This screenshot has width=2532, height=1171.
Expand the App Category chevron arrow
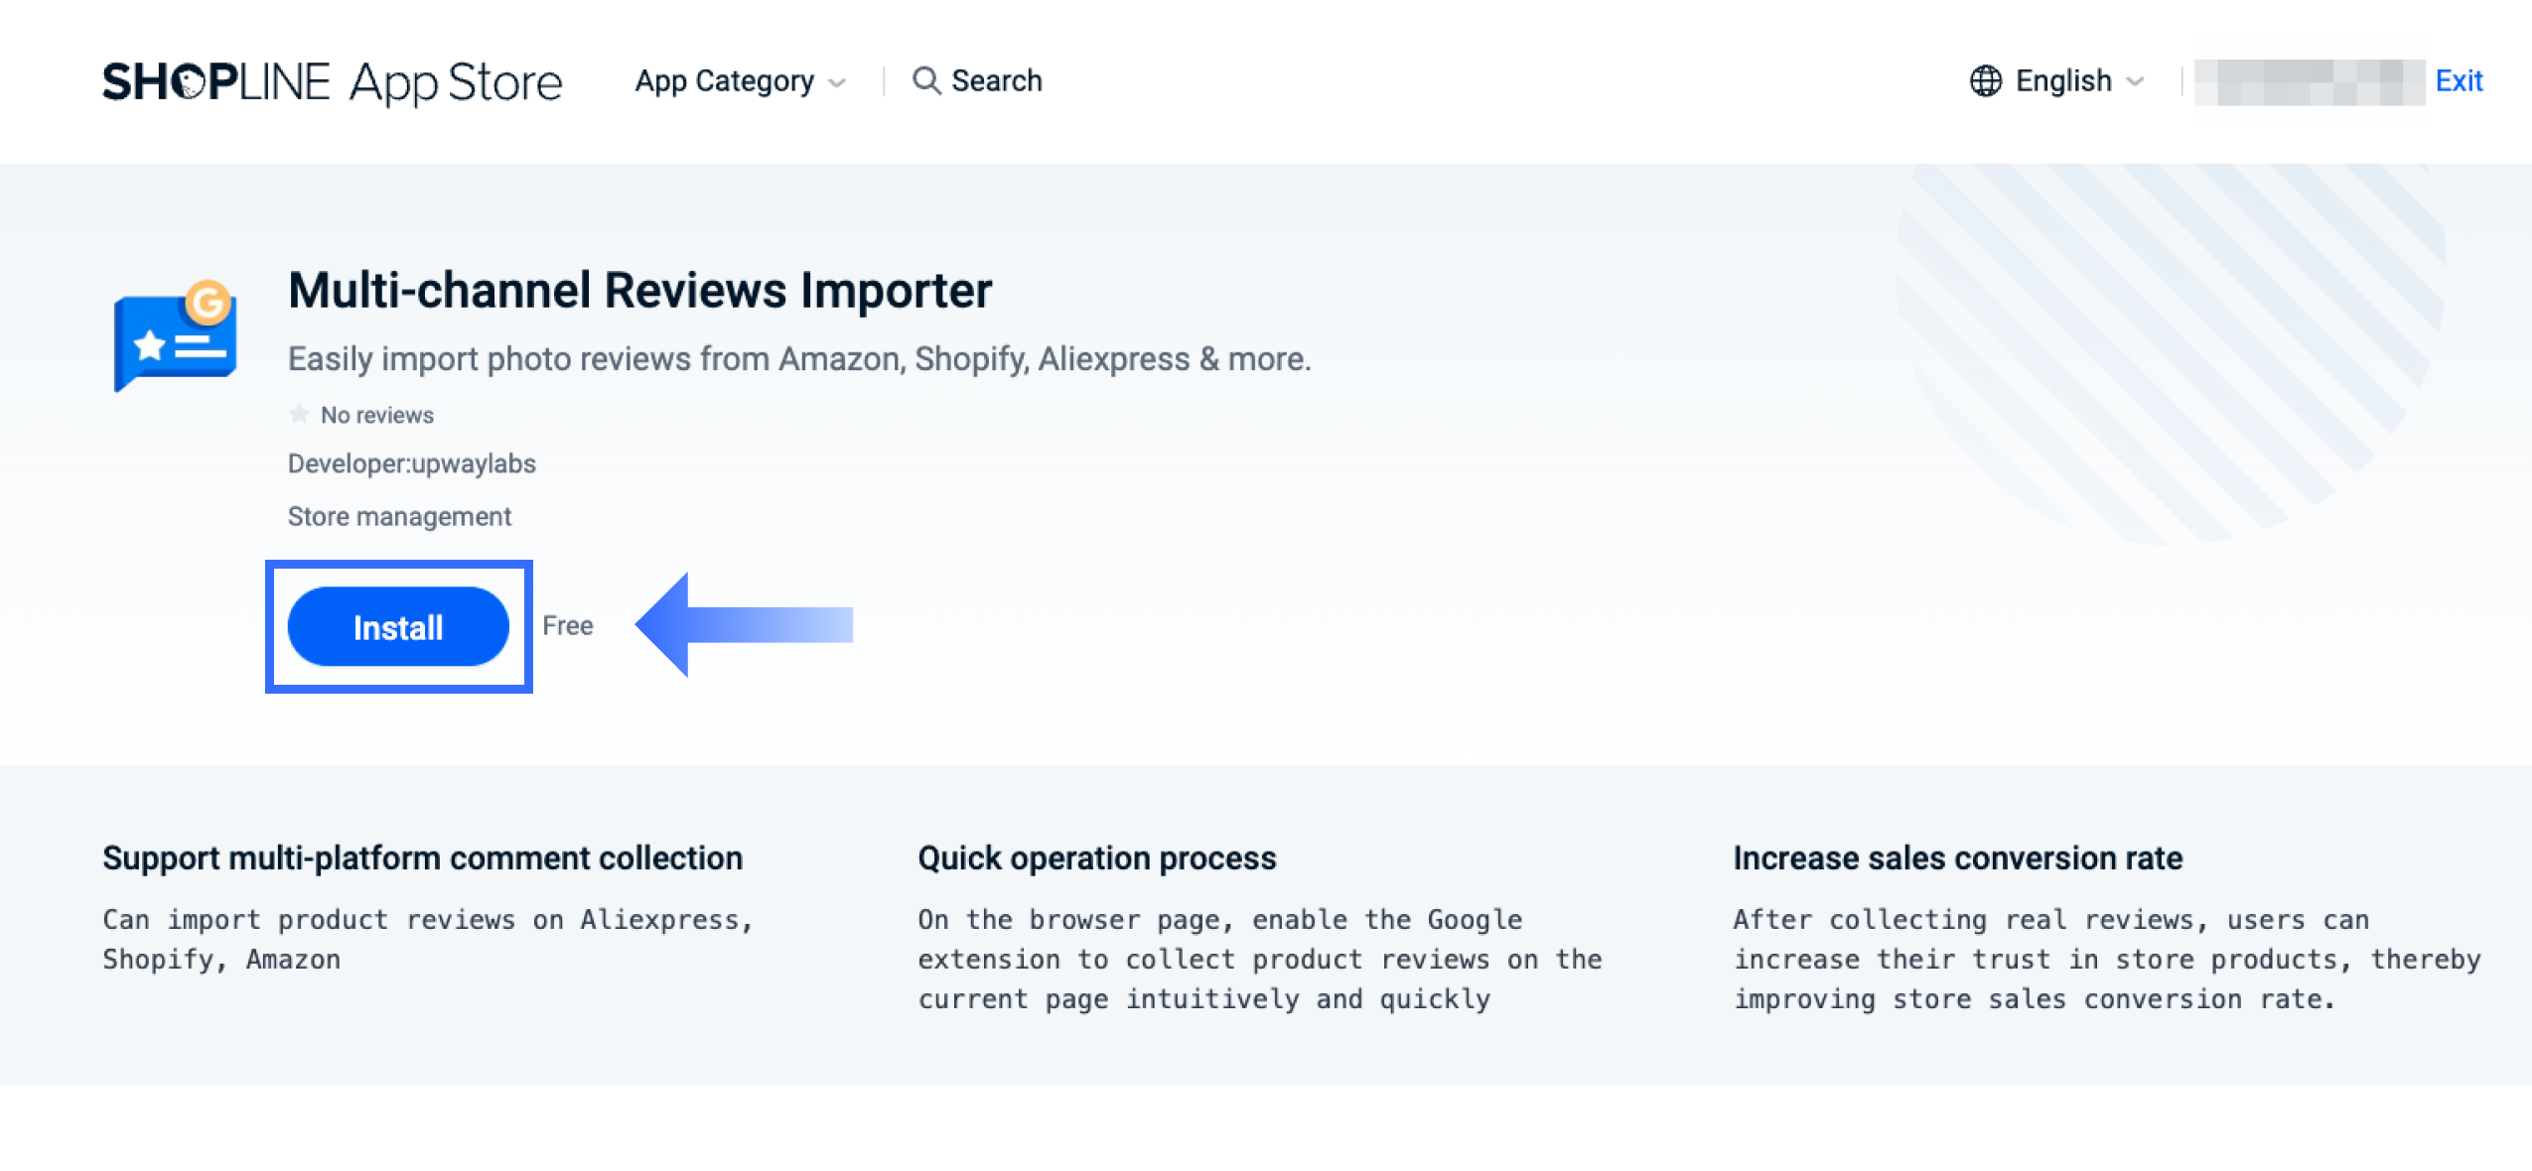point(837,82)
